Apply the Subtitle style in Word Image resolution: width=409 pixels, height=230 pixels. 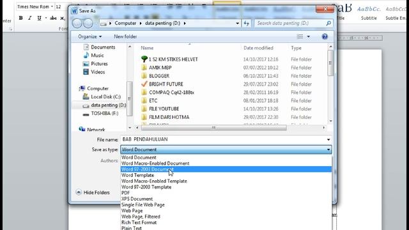(369, 13)
